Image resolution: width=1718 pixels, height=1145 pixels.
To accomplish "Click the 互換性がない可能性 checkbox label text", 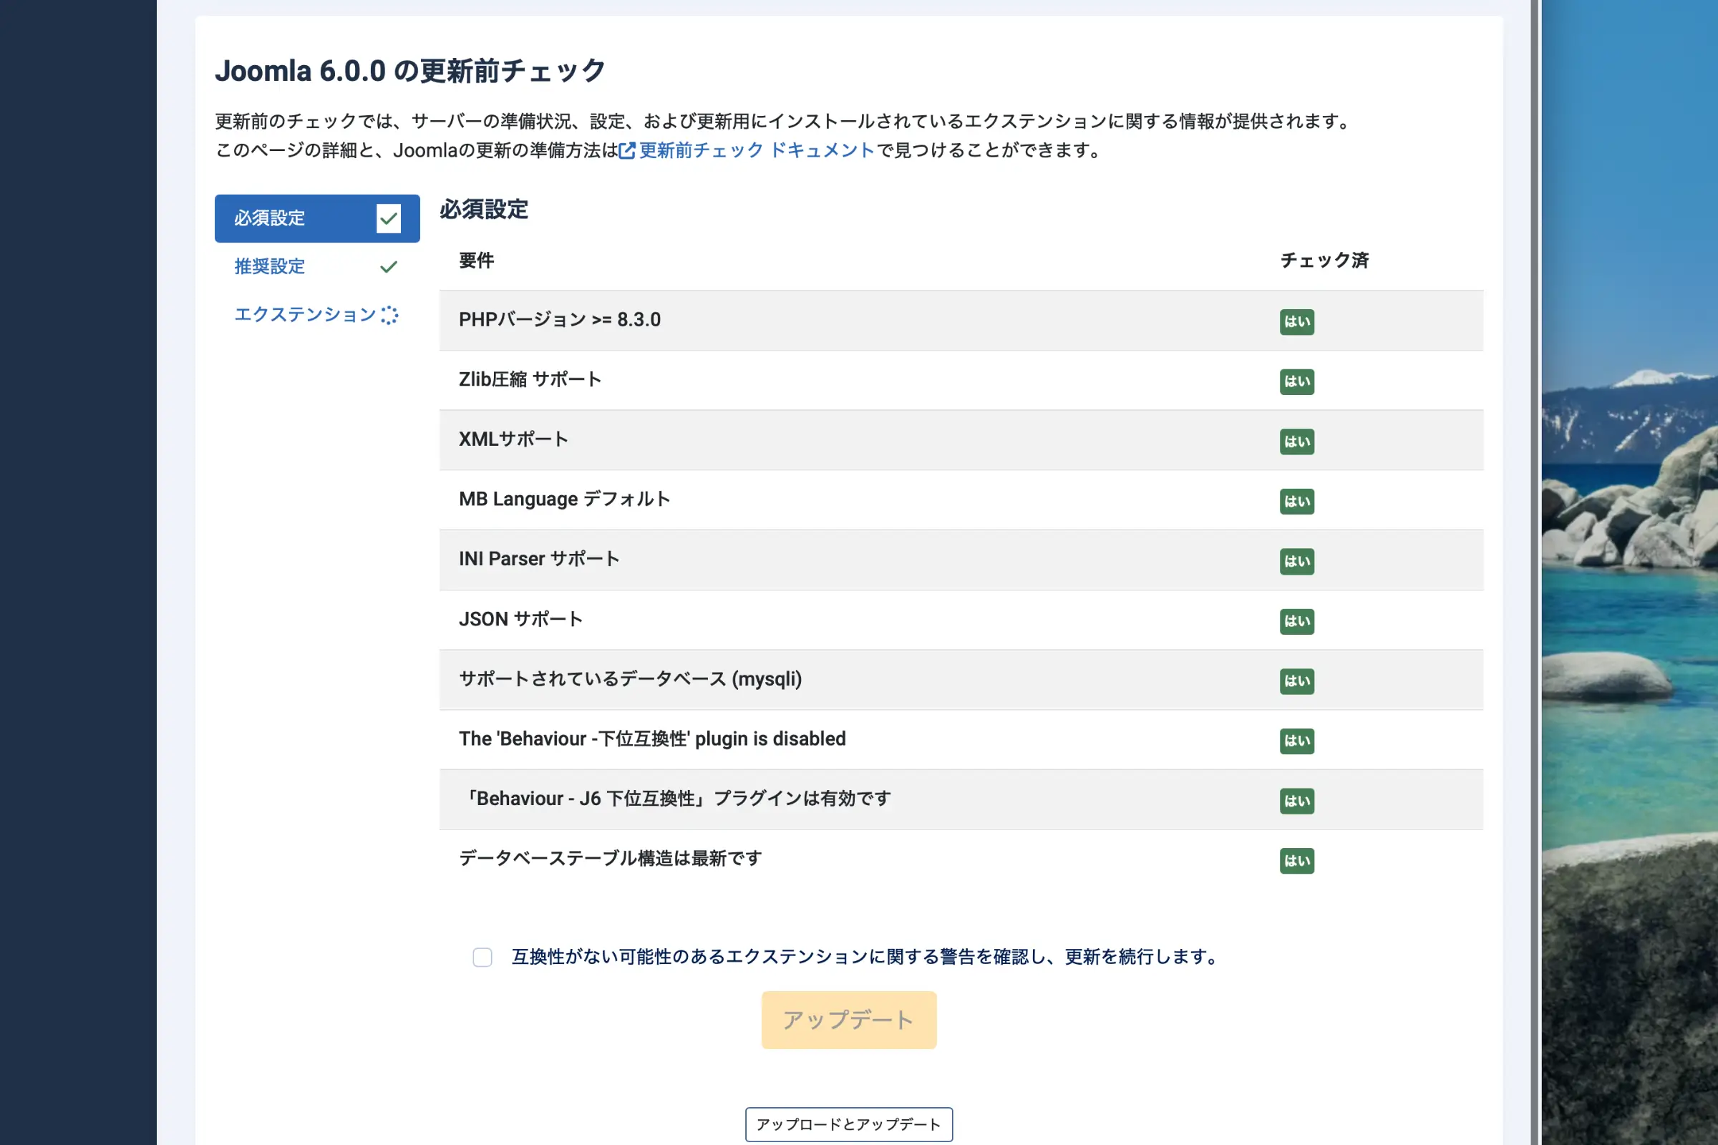I will [x=865, y=957].
